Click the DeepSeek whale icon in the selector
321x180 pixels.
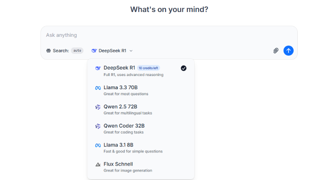point(94,51)
